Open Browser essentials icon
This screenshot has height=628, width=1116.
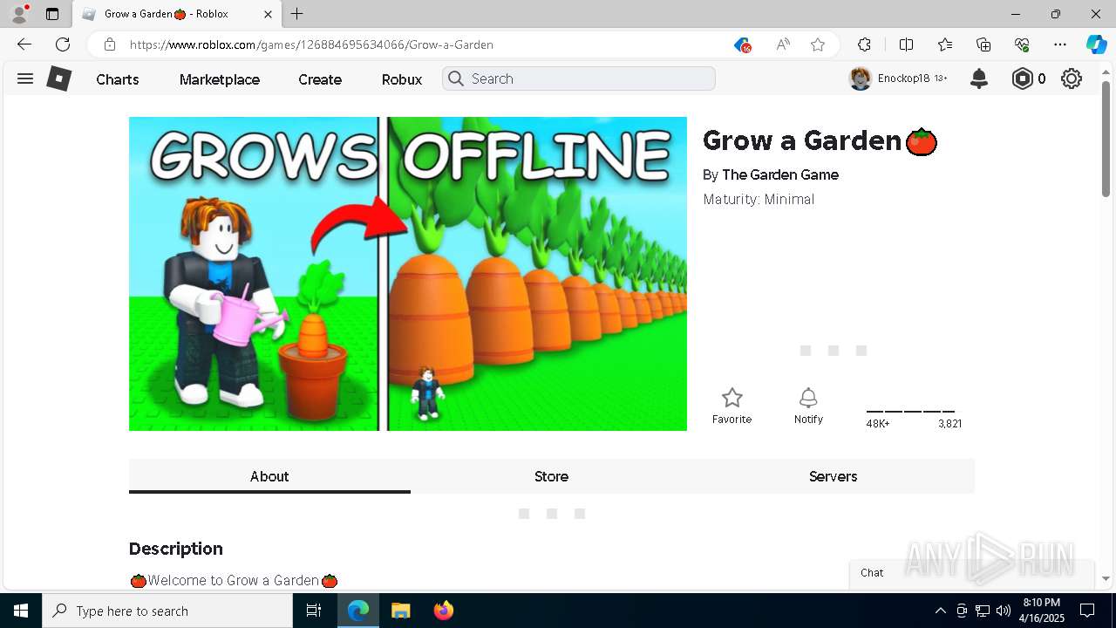click(x=1022, y=44)
